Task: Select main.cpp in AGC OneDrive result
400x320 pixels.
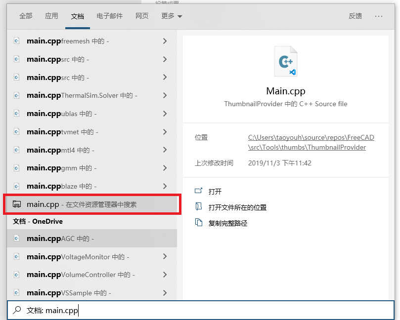Action: (x=92, y=238)
